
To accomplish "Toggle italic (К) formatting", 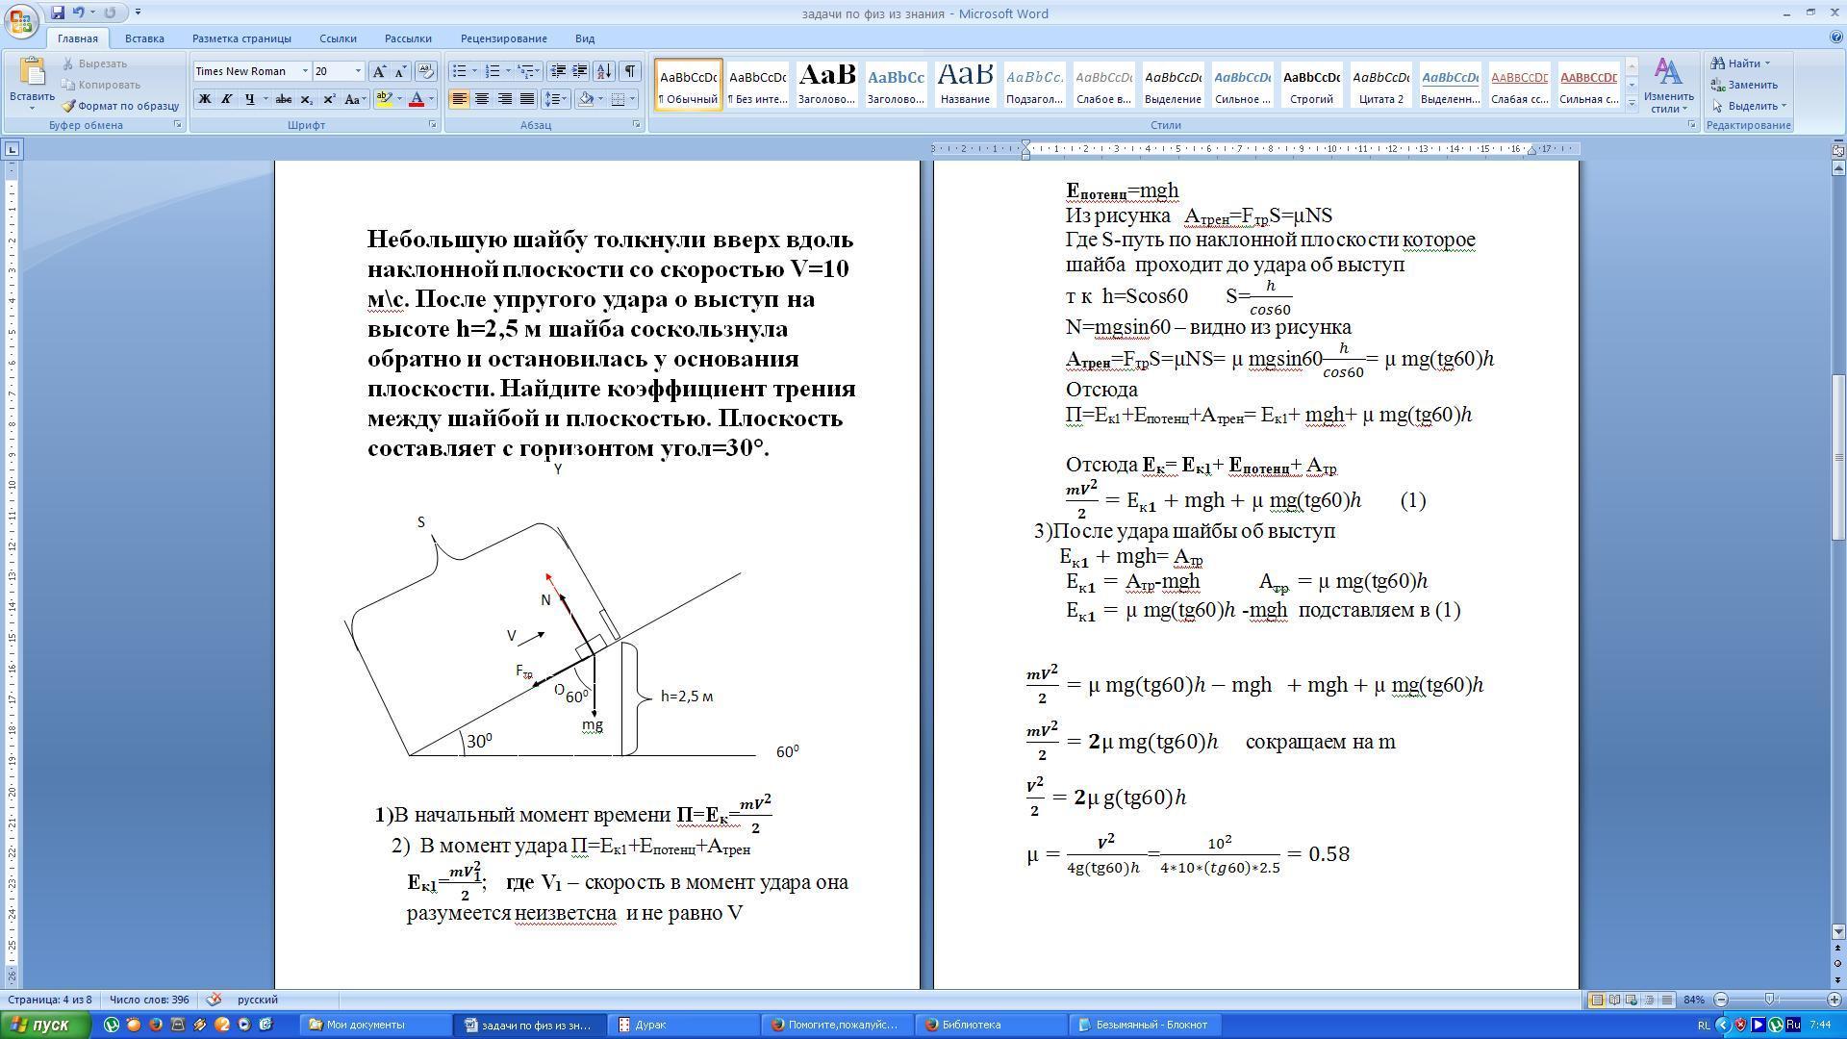I will point(226,99).
